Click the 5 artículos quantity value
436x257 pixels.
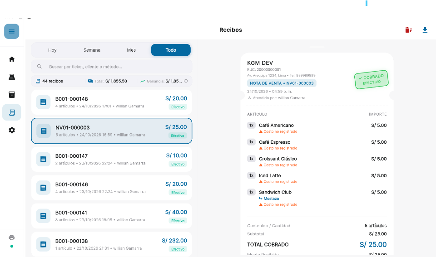376,226
